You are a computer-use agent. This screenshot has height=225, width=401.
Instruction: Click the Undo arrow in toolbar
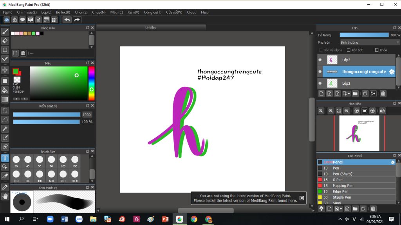coord(67,20)
